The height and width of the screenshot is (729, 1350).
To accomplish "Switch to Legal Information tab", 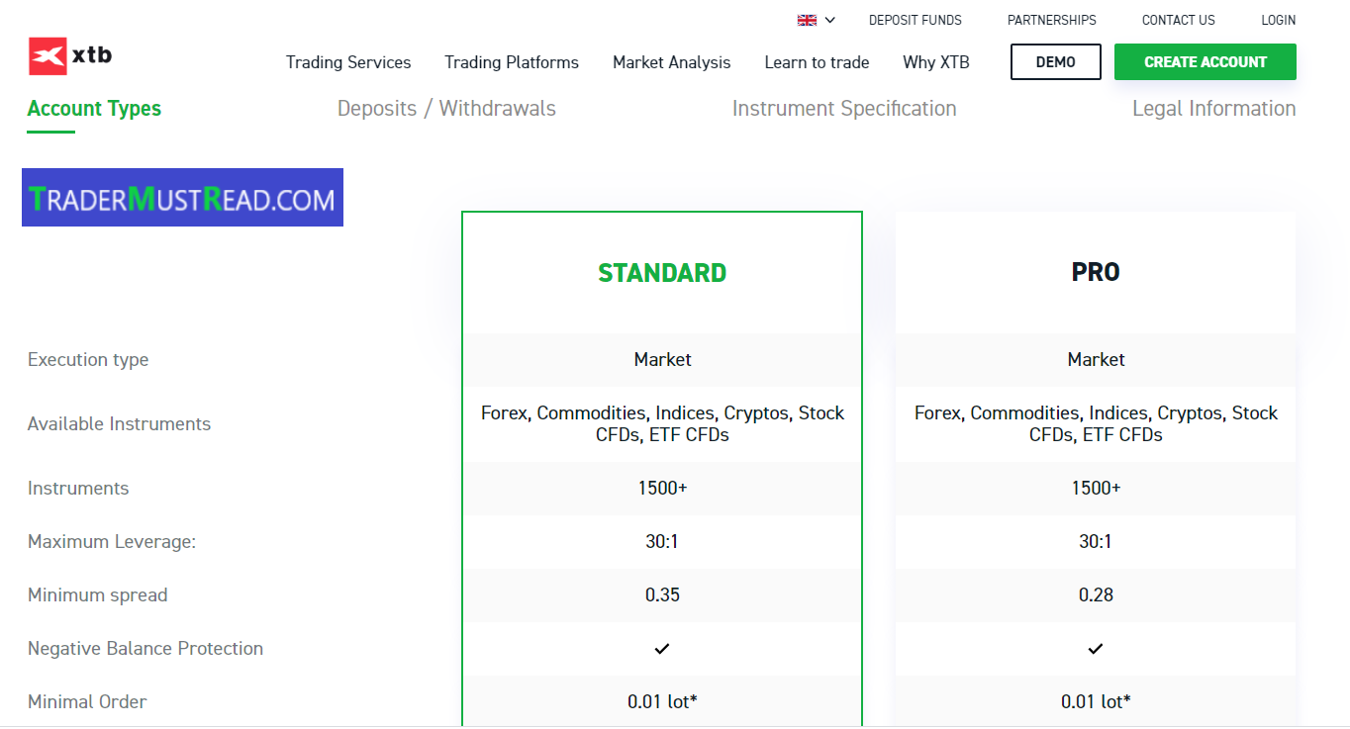I will (1213, 109).
